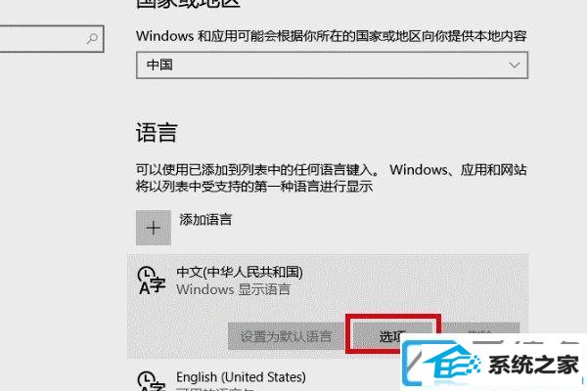Click the magnifier icon in the search box

click(x=92, y=38)
